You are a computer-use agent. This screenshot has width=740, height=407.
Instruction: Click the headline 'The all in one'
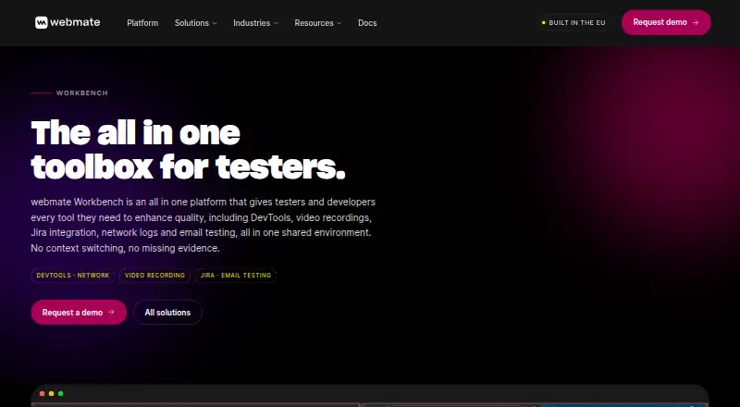coord(135,132)
